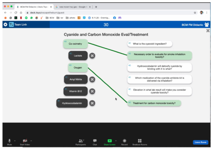Expand audio options arrow next to Mute
Screen dimensions: 213x150
click(x=15, y=141)
